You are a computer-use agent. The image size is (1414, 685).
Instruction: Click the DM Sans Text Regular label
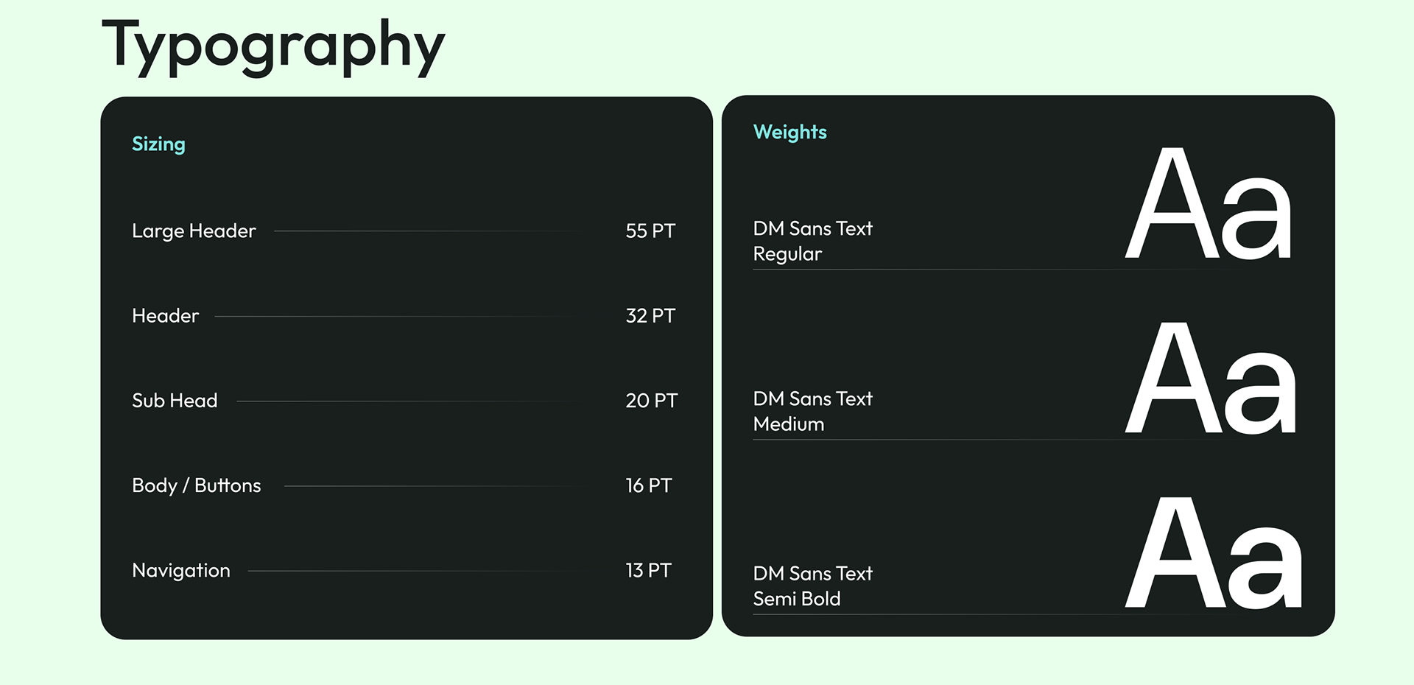pos(812,242)
